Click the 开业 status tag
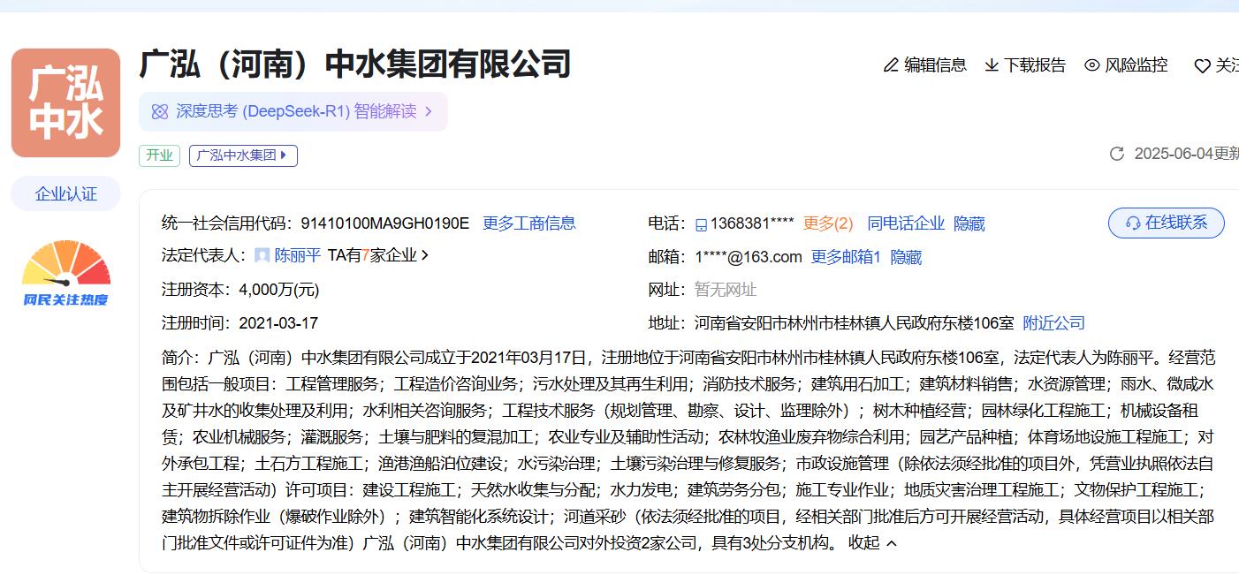Viewport: 1239px width, 575px height. coord(159,155)
